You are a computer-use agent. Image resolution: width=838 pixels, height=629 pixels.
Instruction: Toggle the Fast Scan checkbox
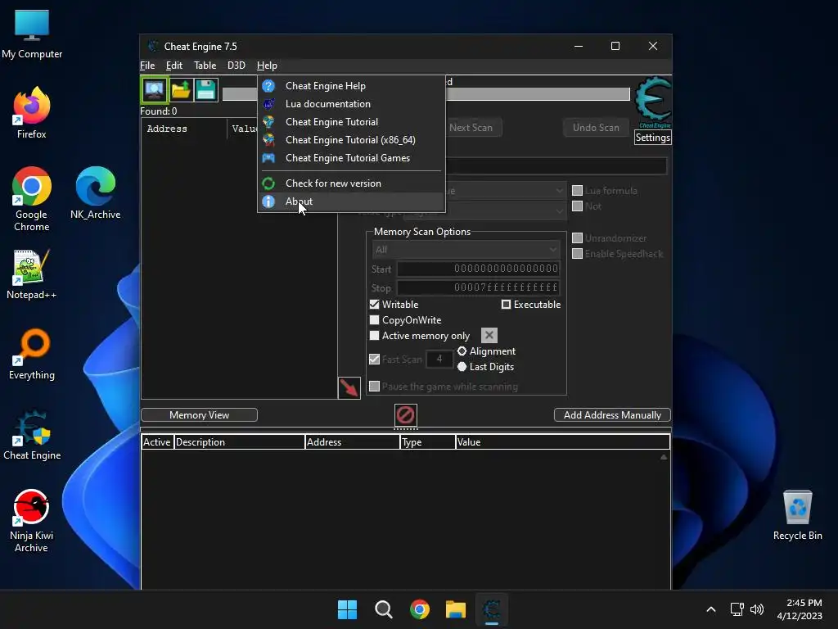coord(375,359)
